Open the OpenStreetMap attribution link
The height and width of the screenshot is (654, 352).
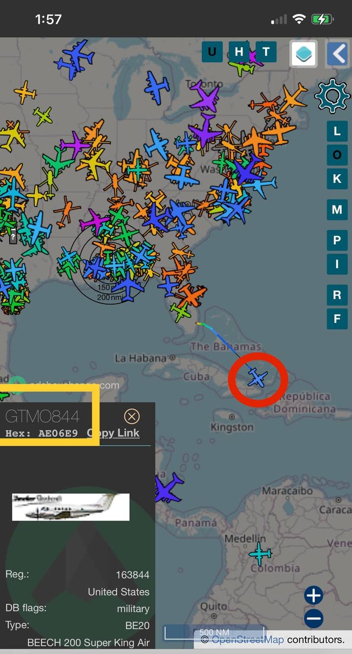247,639
